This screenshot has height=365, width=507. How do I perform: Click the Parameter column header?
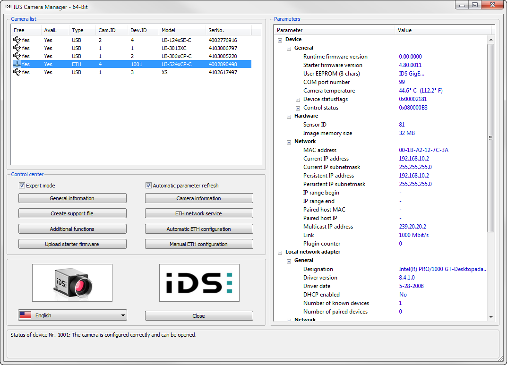click(335, 30)
